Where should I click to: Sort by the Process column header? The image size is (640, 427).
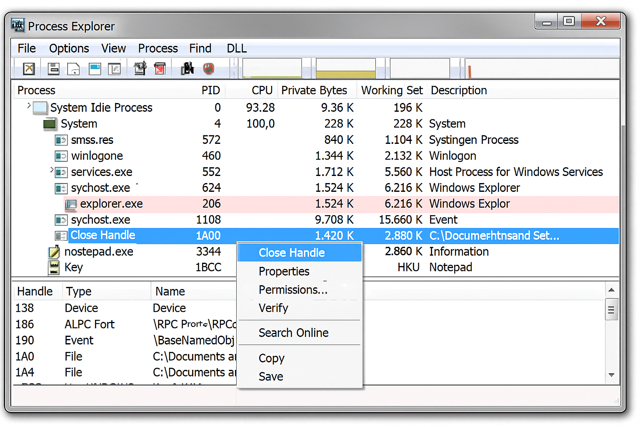[36, 90]
